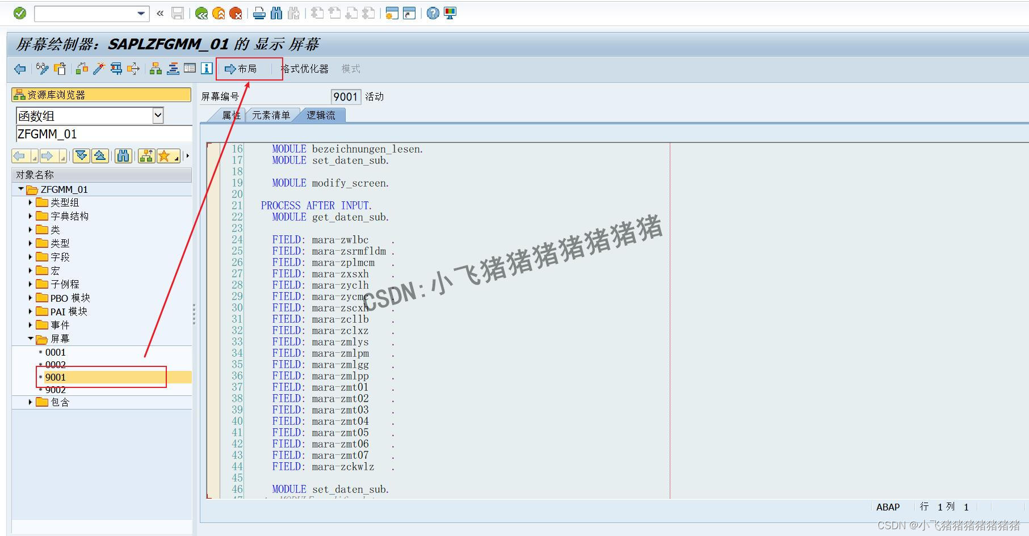1029x536 pixels.
Task: Click the Print icon
Action: 259,13
